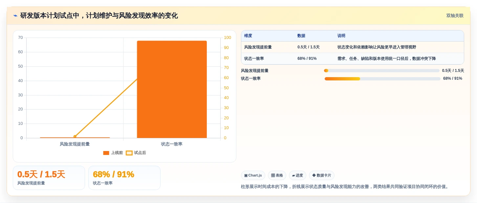Click the footer description starting 柱形展示

click(345, 187)
